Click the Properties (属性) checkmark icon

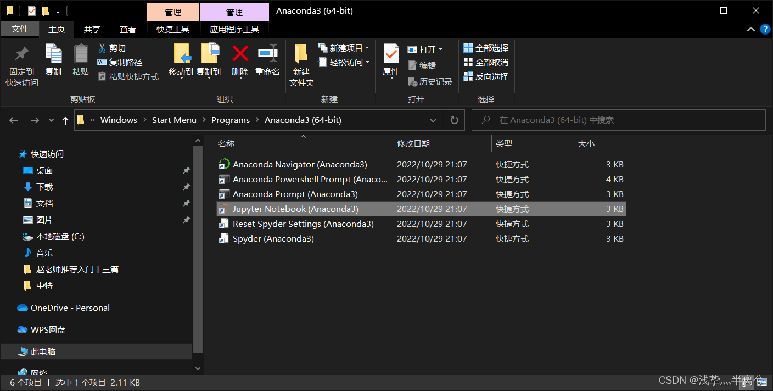point(391,54)
